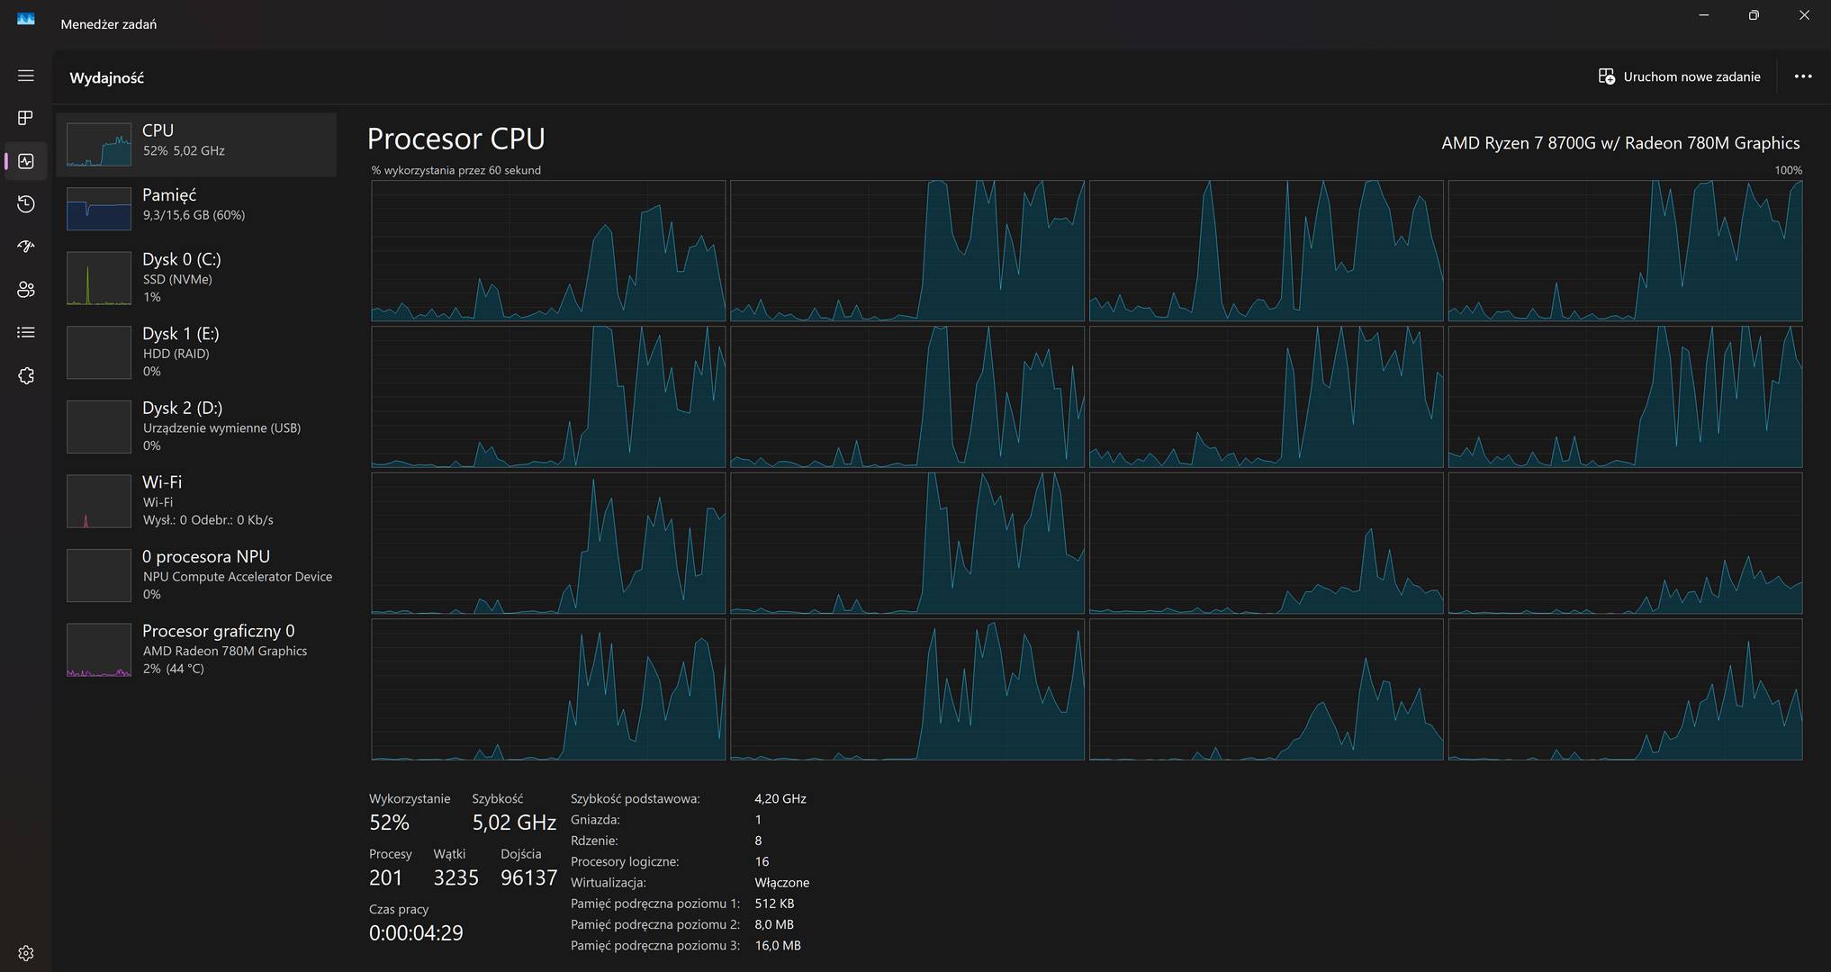
Task: Open the three-dot more options menu
Action: click(x=1803, y=76)
